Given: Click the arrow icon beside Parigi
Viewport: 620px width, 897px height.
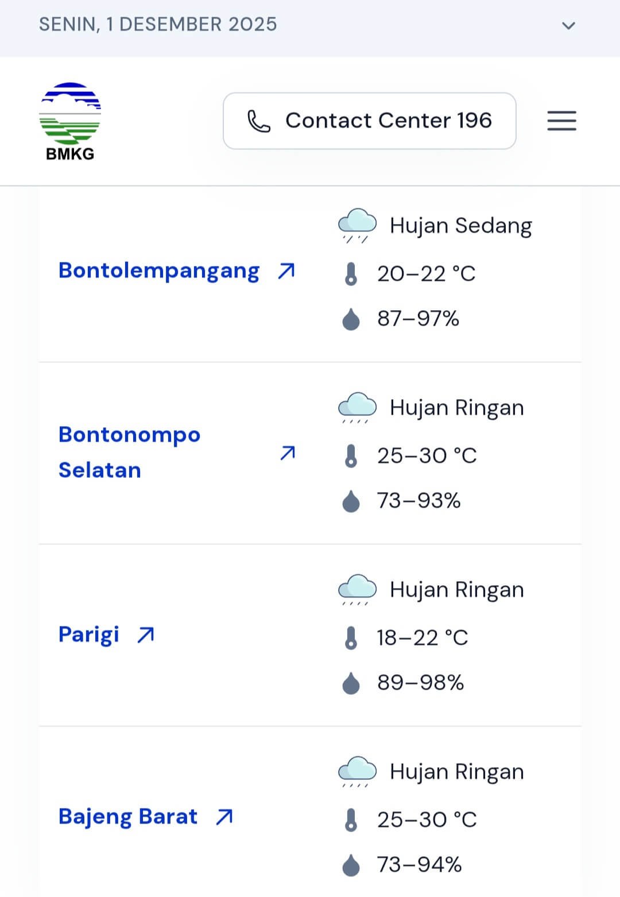Looking at the screenshot, I should [x=146, y=635].
